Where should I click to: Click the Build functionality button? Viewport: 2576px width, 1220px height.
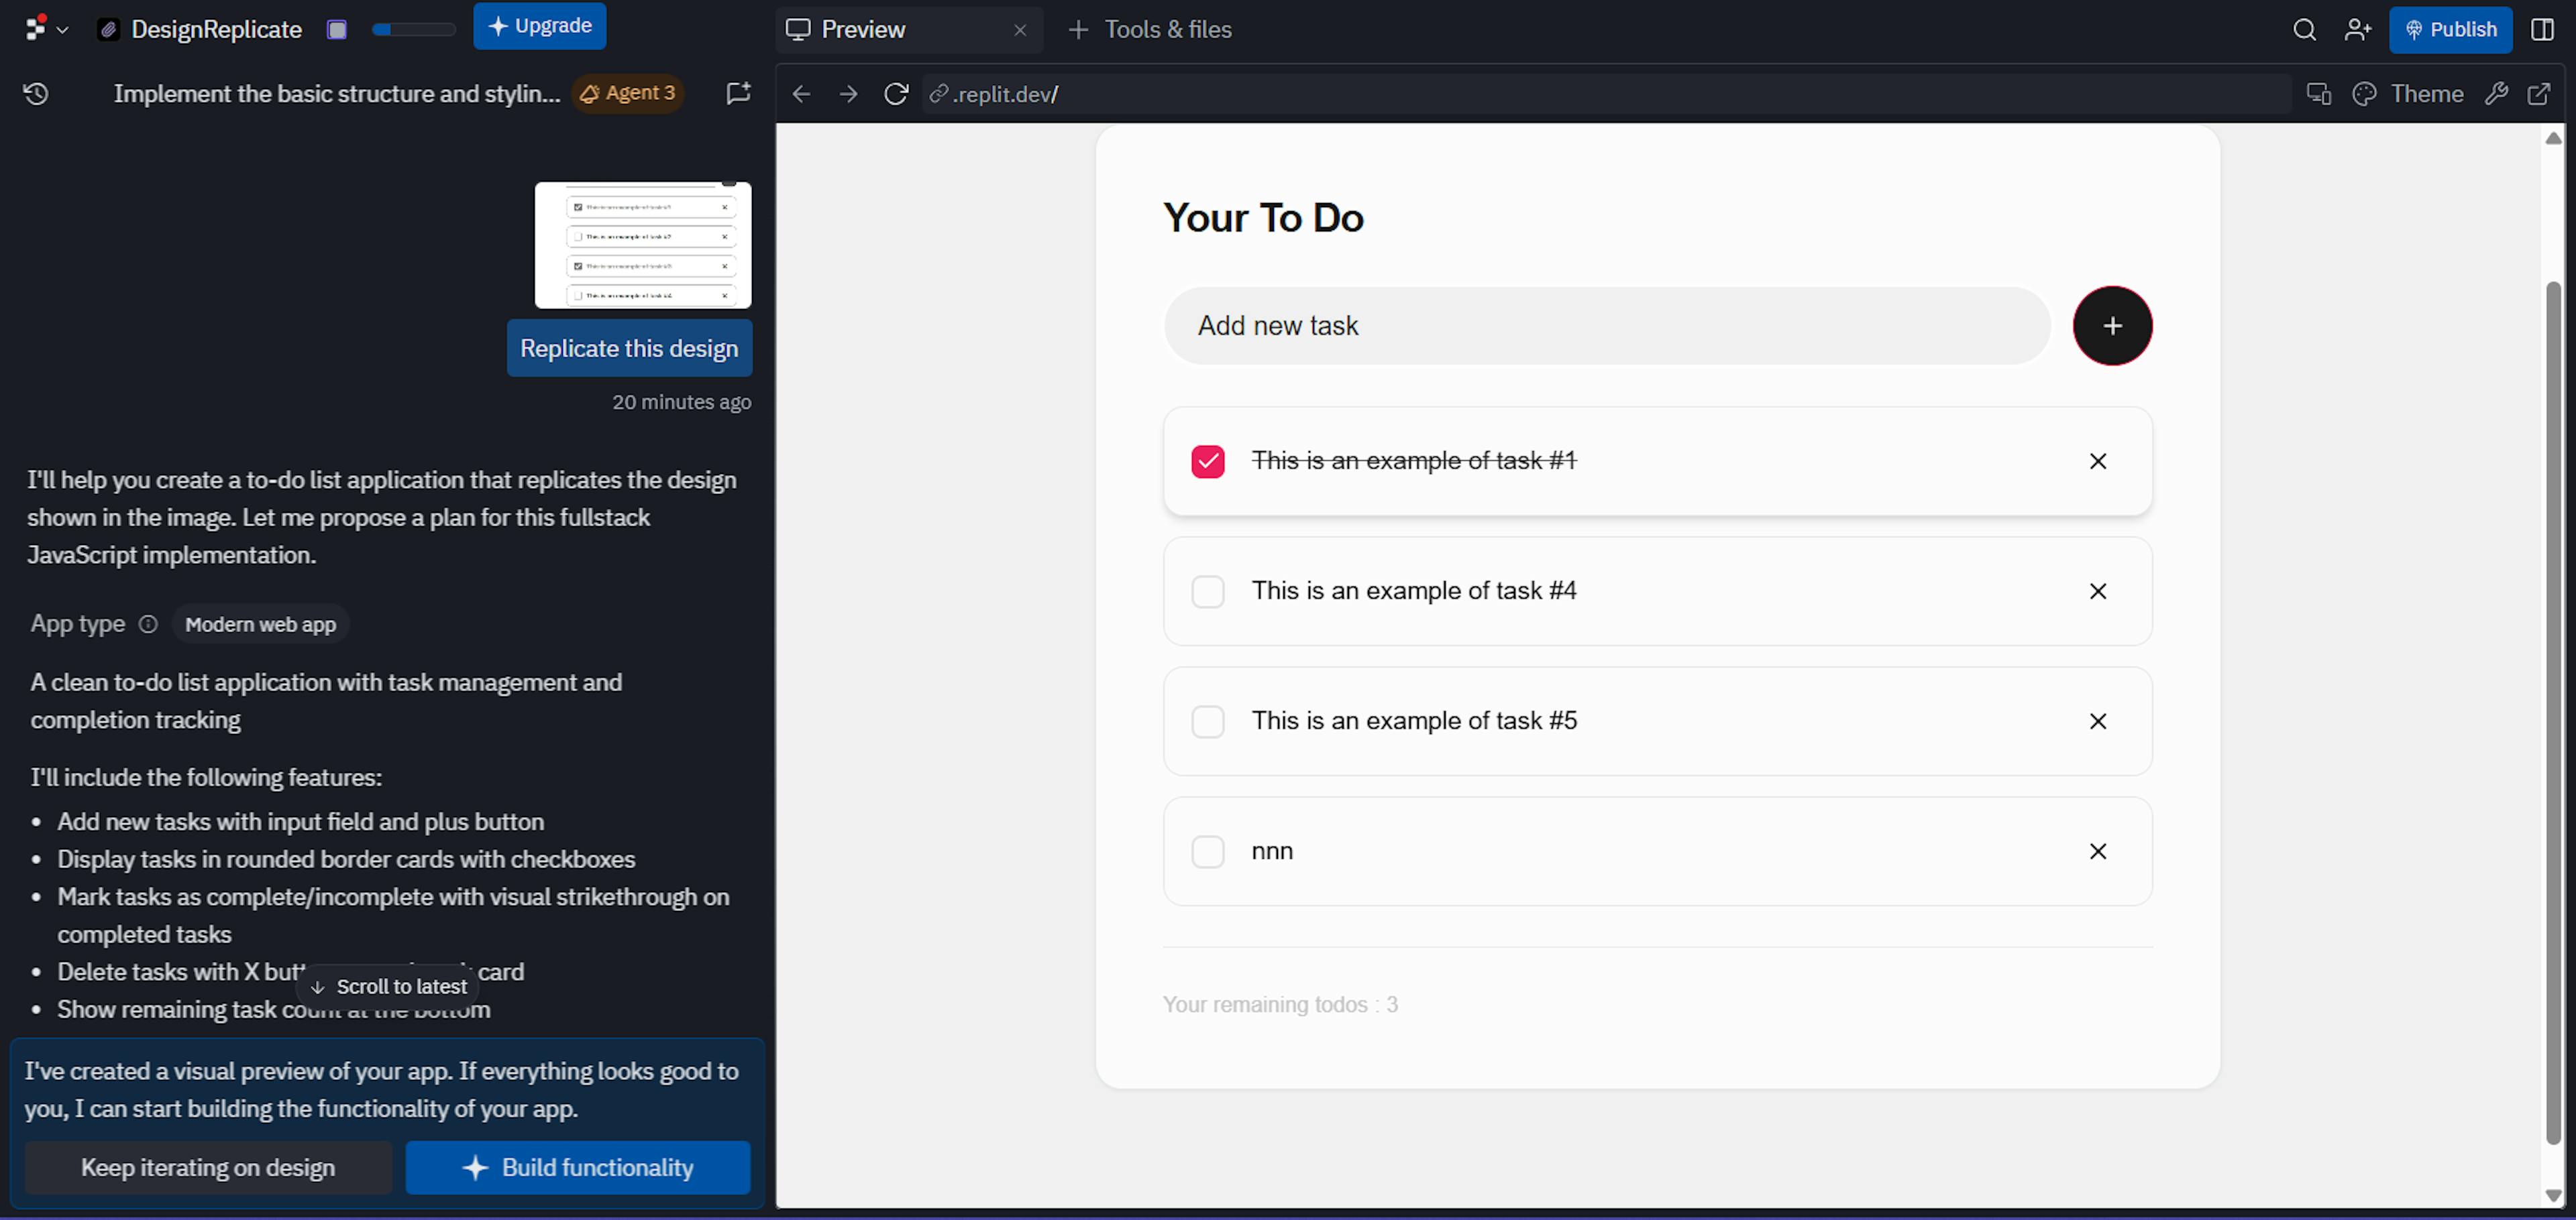(577, 1167)
